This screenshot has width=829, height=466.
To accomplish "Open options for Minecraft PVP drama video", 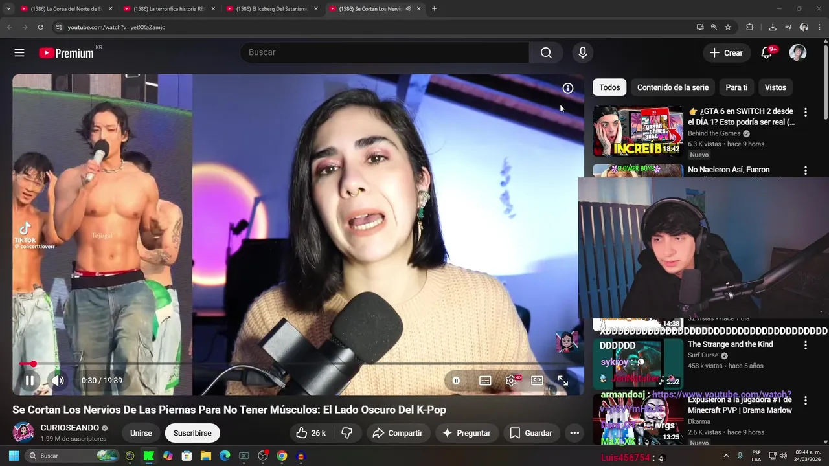I will coord(806,401).
